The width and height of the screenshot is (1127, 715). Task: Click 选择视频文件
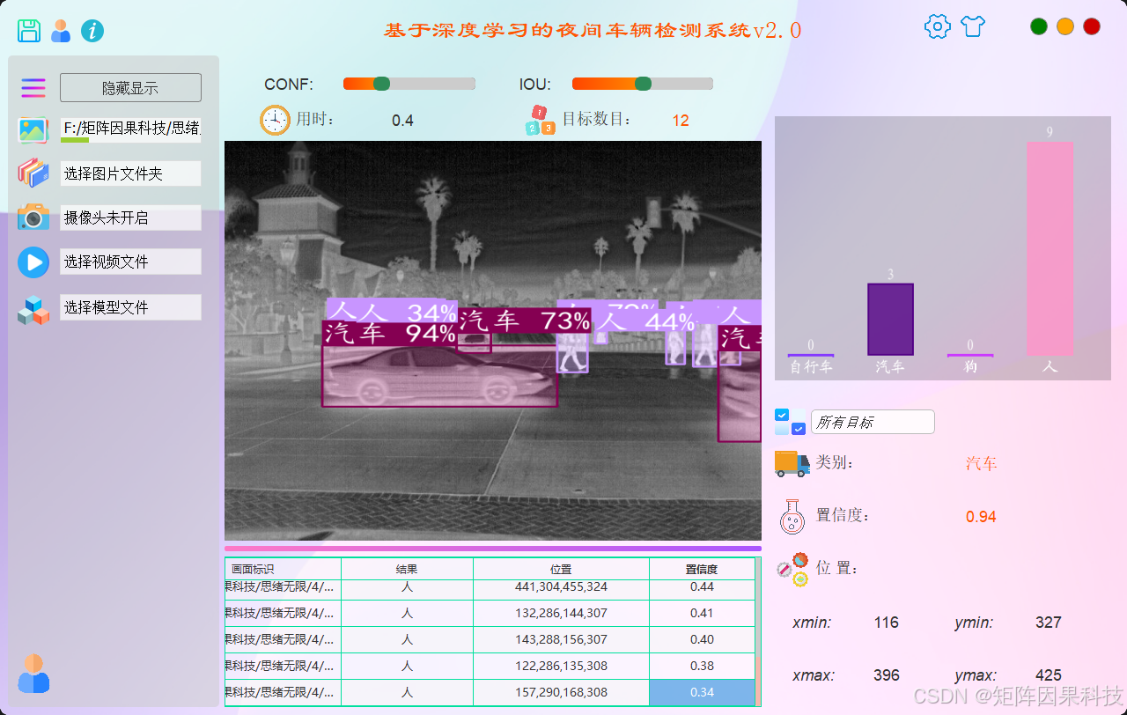(x=130, y=262)
